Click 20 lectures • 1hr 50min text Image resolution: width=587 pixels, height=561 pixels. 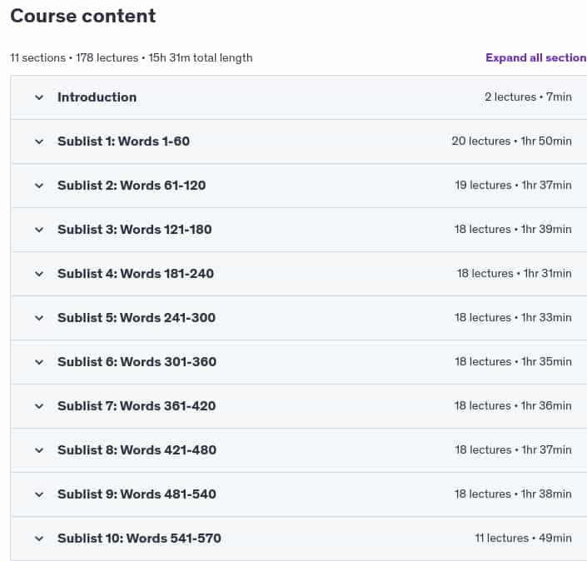[x=512, y=141]
